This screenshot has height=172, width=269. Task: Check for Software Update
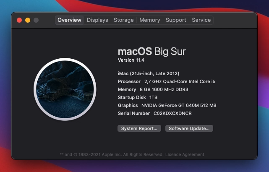(x=189, y=128)
